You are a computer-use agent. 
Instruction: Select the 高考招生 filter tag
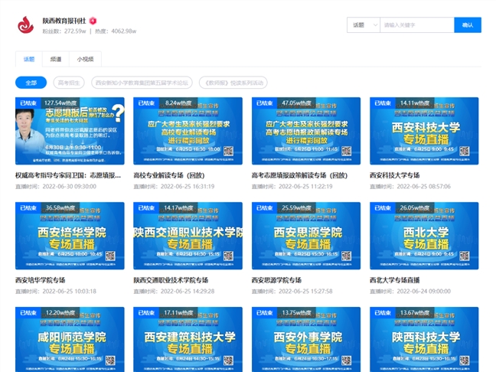69,83
